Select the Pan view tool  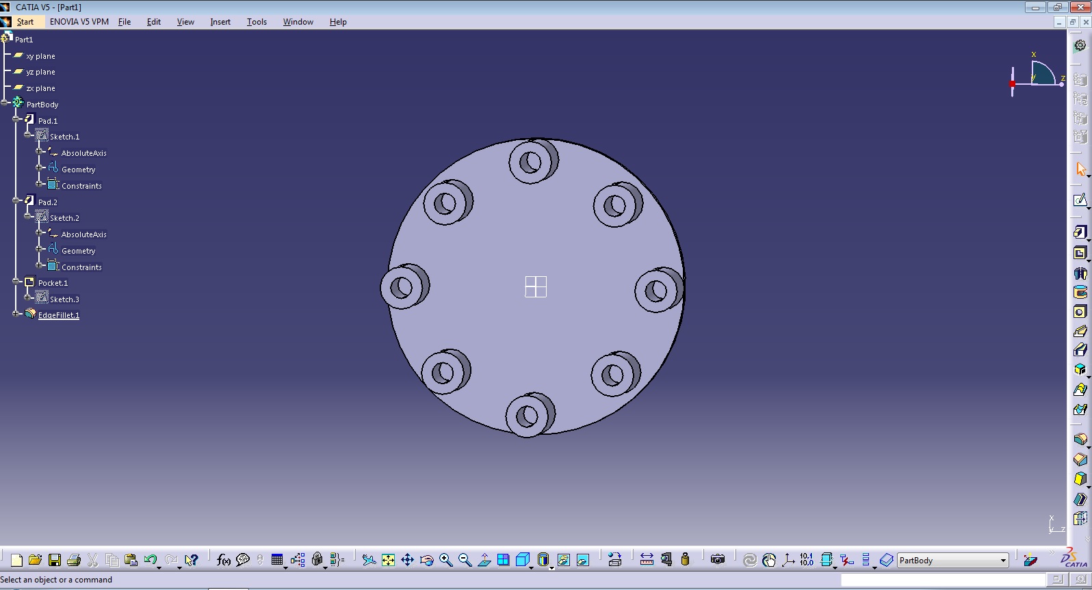(x=407, y=561)
